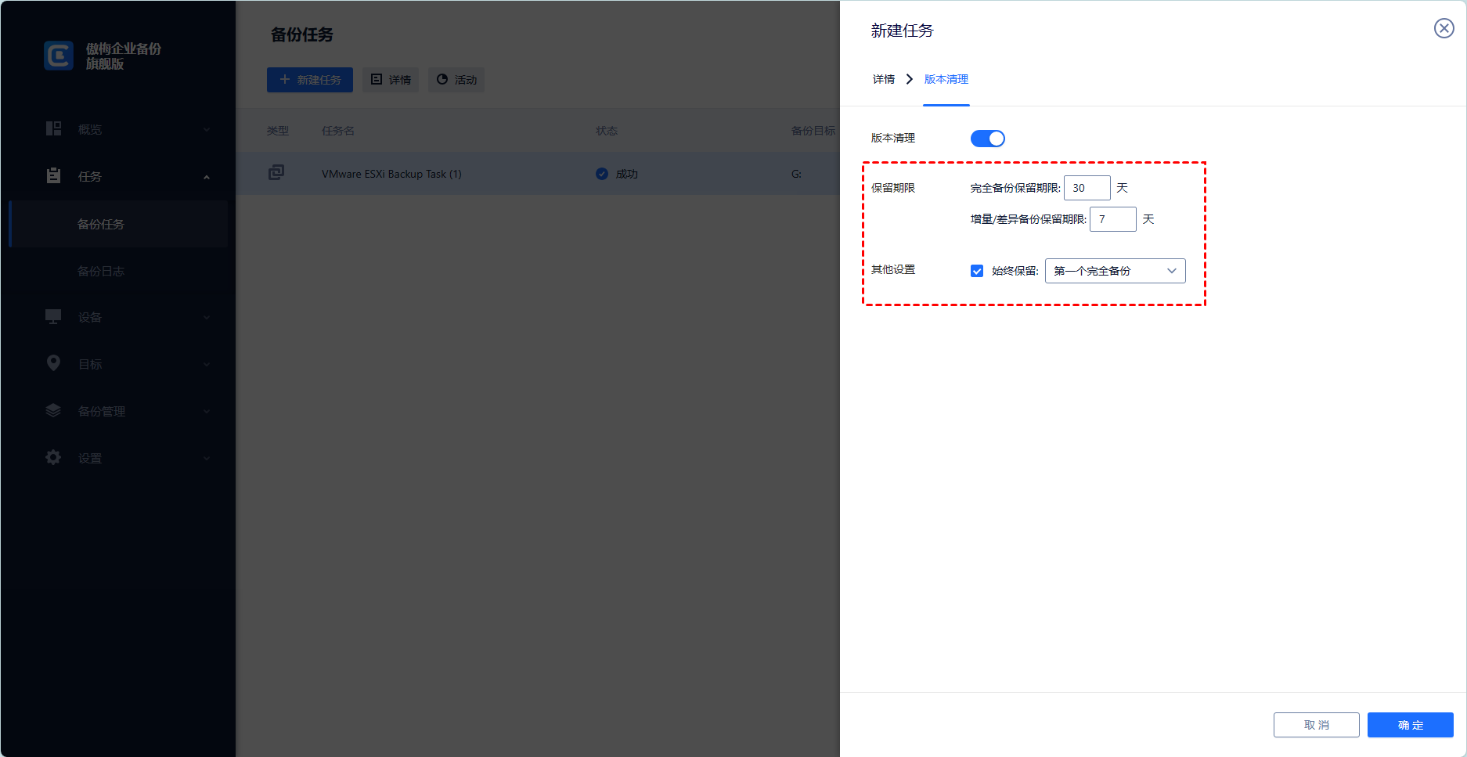Click the 取消 cancel button
Image resolution: width=1467 pixels, height=757 pixels.
pyautogui.click(x=1316, y=724)
